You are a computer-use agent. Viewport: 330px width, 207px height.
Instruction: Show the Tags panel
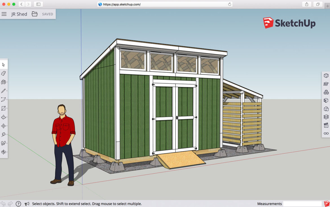[326, 117]
